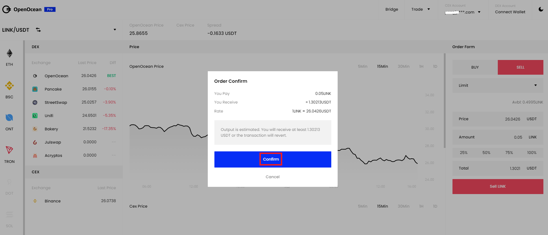The image size is (548, 235).
Task: Select 30Min on Cex Price chart
Action: pos(403,206)
